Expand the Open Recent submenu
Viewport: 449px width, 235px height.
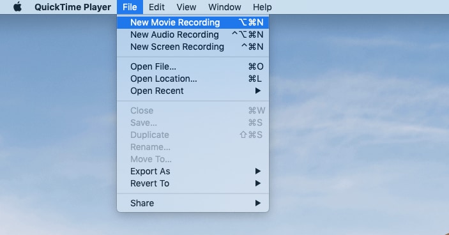(193, 91)
